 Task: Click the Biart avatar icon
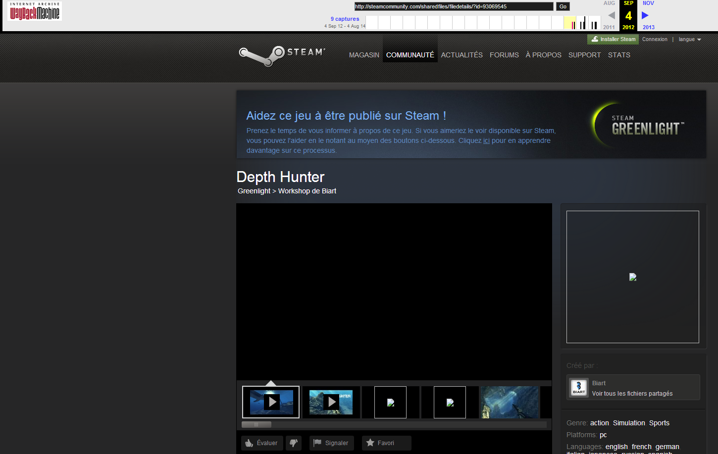(x=579, y=388)
